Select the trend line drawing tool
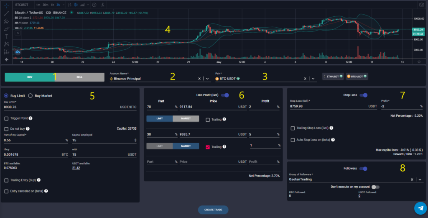 6,13
